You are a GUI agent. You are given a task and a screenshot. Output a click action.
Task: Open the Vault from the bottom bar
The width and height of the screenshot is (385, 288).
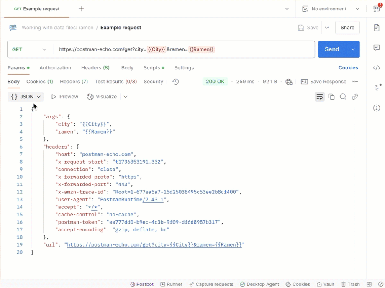coord(326,284)
